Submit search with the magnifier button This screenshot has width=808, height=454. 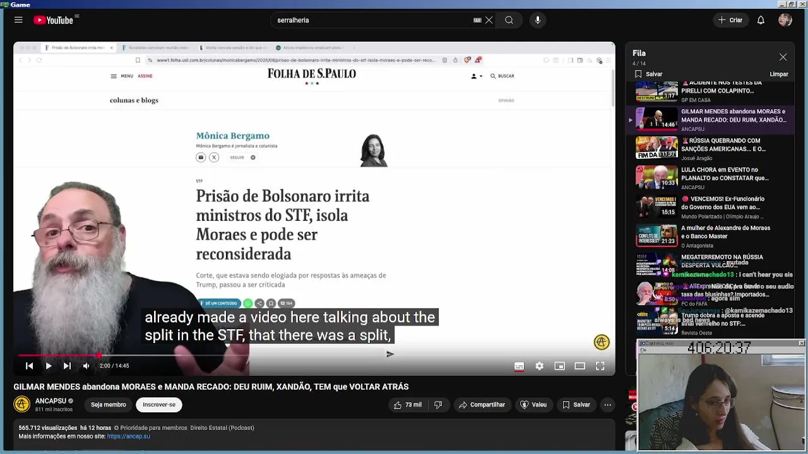[509, 20]
